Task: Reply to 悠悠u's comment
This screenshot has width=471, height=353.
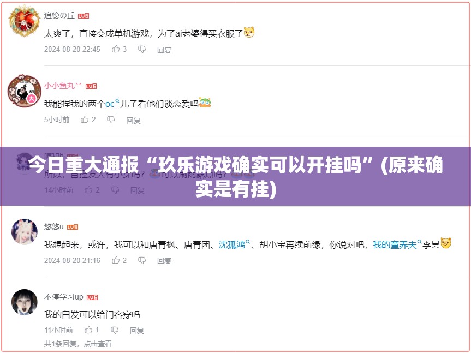Action: pyautogui.click(x=164, y=261)
